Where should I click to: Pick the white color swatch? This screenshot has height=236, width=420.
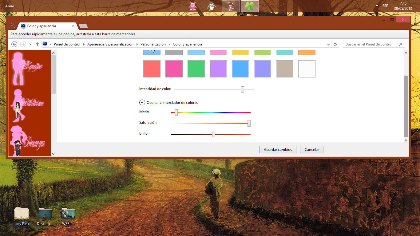[307, 69]
